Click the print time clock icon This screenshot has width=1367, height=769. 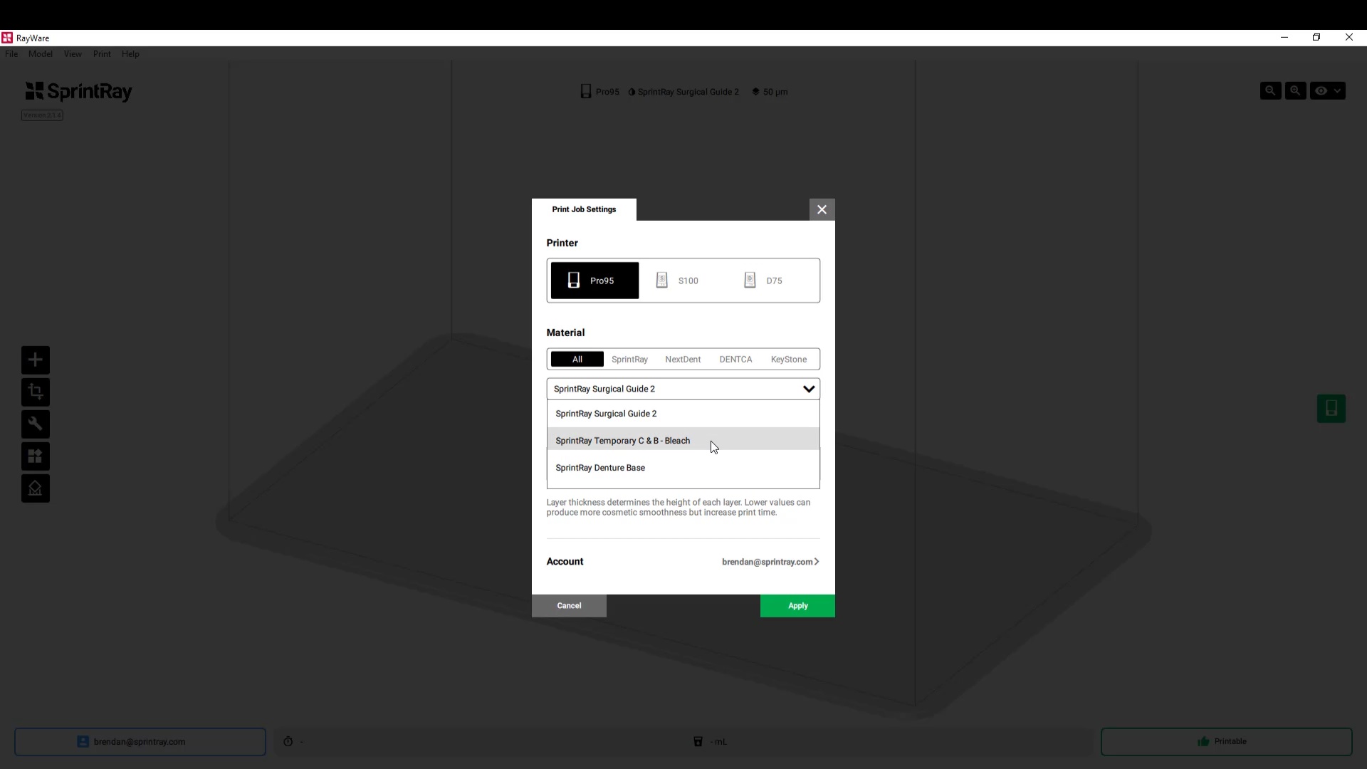pyautogui.click(x=288, y=741)
